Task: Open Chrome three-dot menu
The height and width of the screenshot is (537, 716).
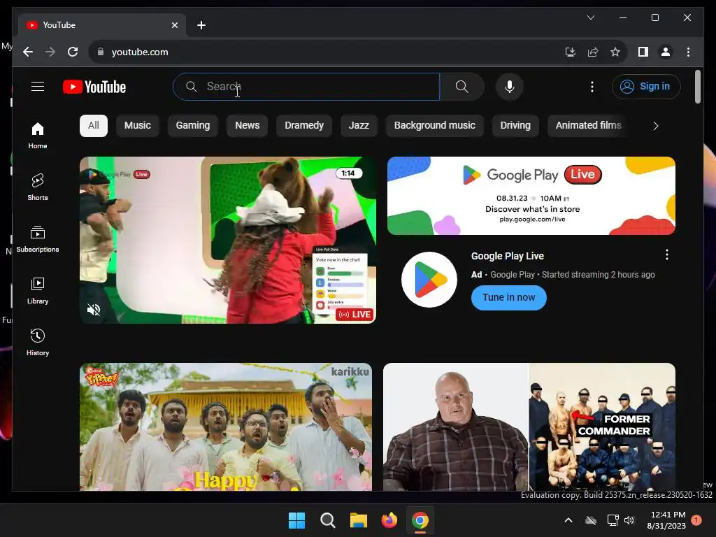Action: pos(688,52)
